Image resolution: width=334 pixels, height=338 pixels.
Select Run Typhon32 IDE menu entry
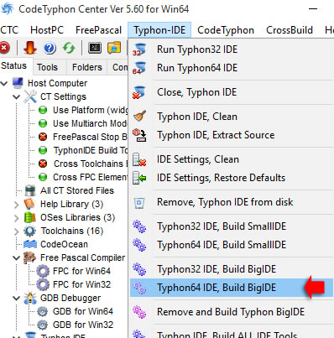pyautogui.click(x=232, y=49)
